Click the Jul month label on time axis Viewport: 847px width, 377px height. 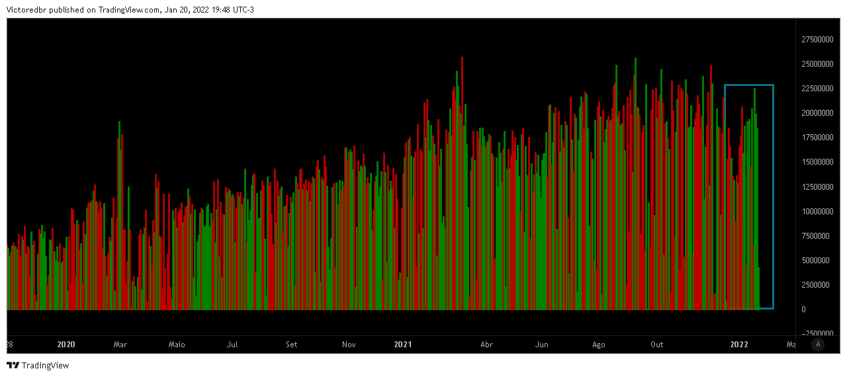pos(232,345)
